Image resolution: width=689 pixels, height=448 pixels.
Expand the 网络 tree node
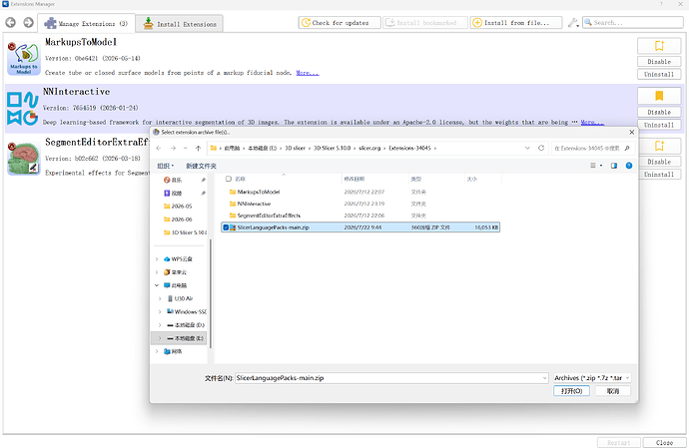pos(157,351)
